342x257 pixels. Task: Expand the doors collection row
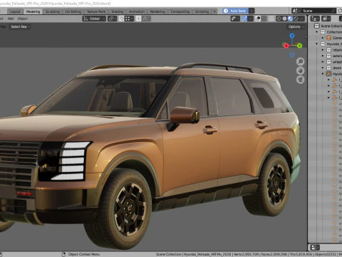coord(323,68)
